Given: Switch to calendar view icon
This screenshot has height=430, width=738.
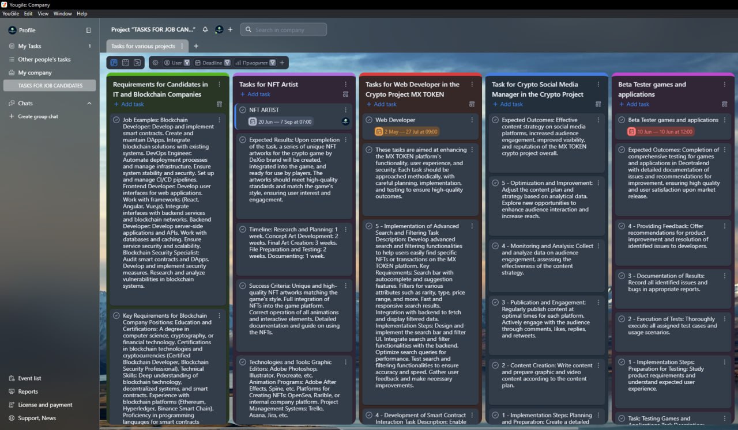Looking at the screenshot, I should coord(125,63).
